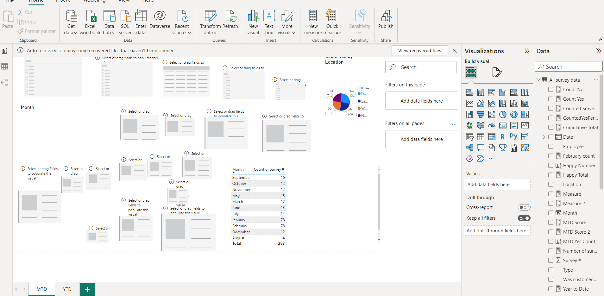Select the pie chart visualization type

503,115
